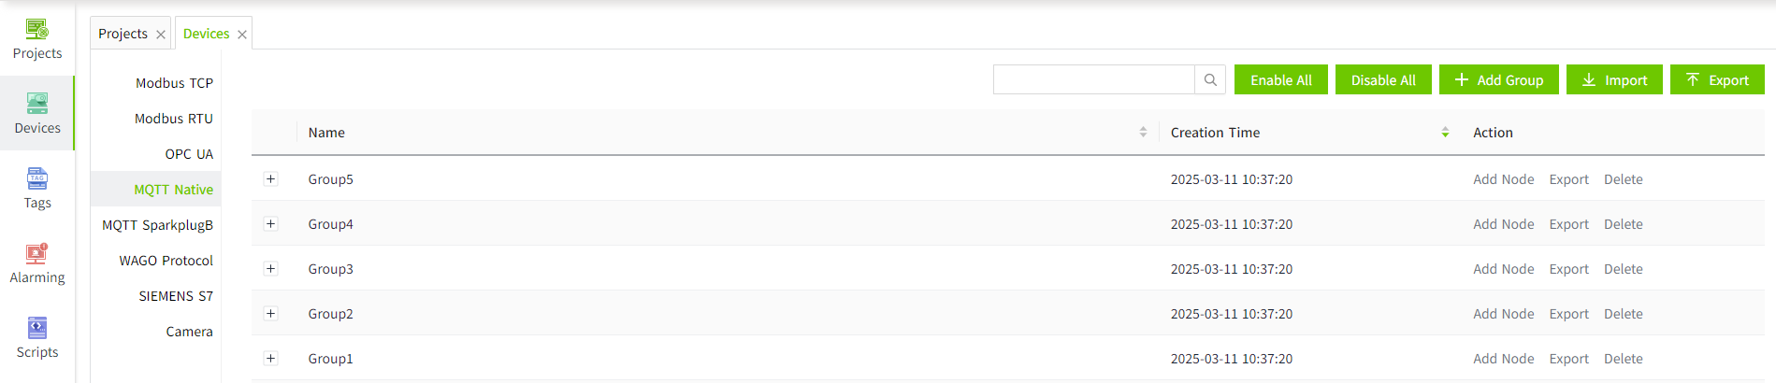Select the OPC UA protocol
Viewport: 1776px width, 383px height.
point(189,154)
